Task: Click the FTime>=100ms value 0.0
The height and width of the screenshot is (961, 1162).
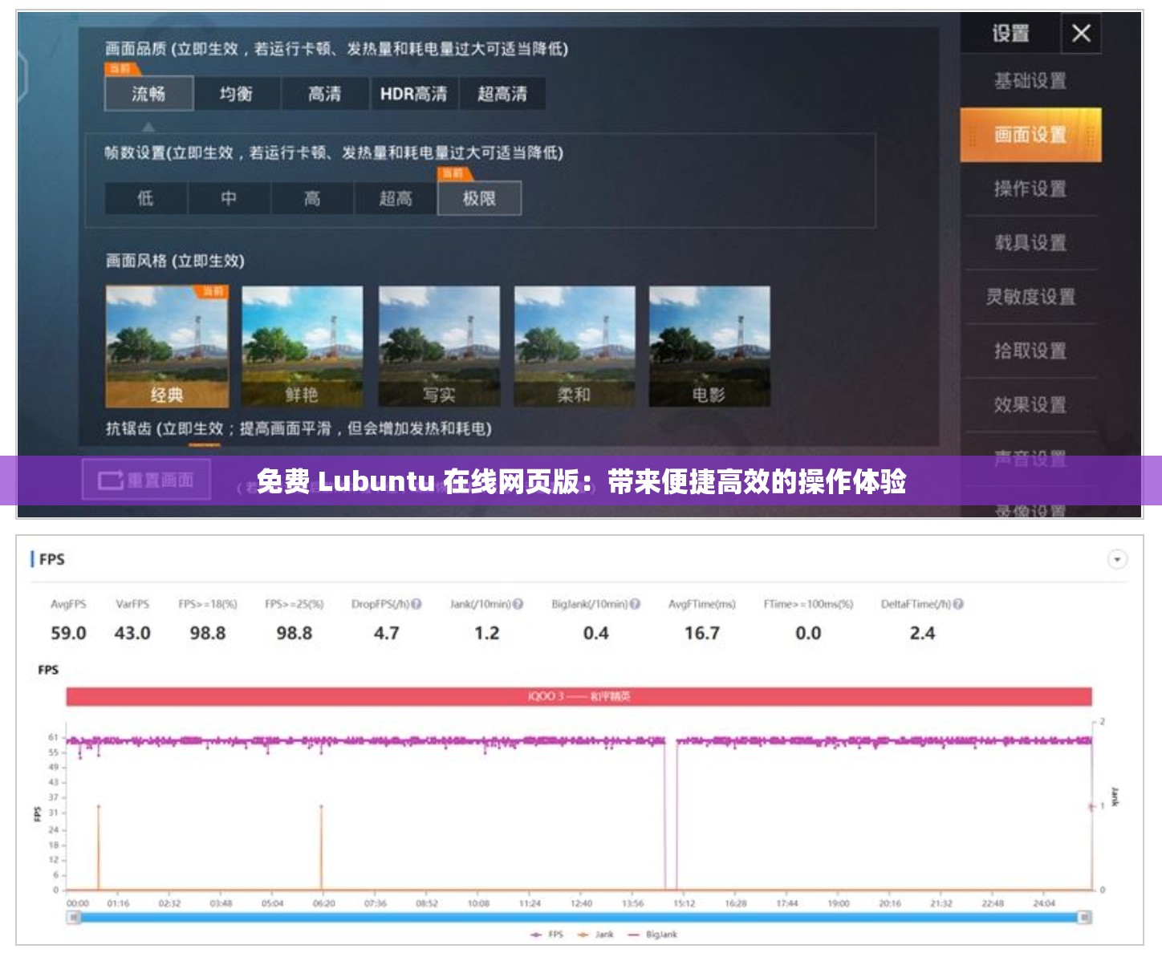Action: [808, 633]
